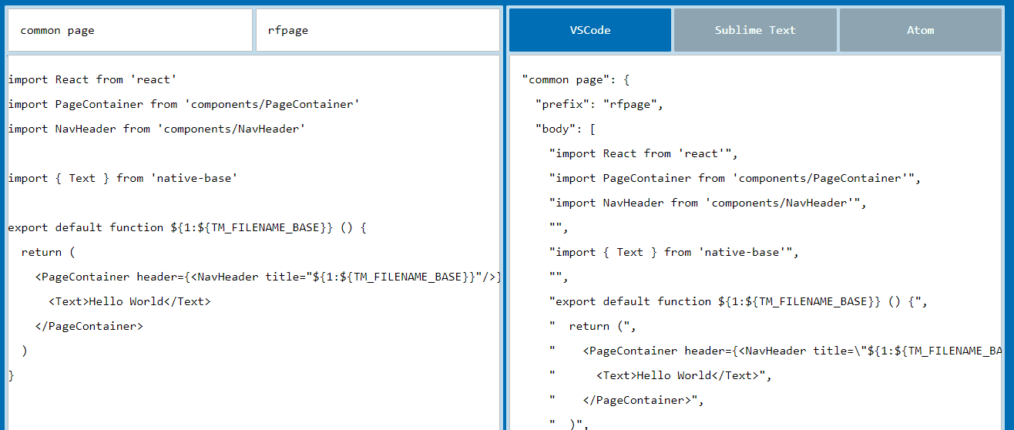Click the line "import React from 'react'" in the left editor
The width and height of the screenshot is (1014, 430).
pos(92,79)
